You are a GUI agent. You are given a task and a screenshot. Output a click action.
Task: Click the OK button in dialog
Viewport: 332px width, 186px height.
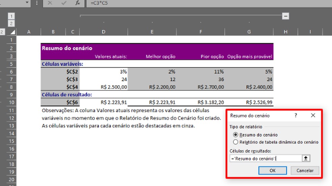pyautogui.click(x=273, y=170)
